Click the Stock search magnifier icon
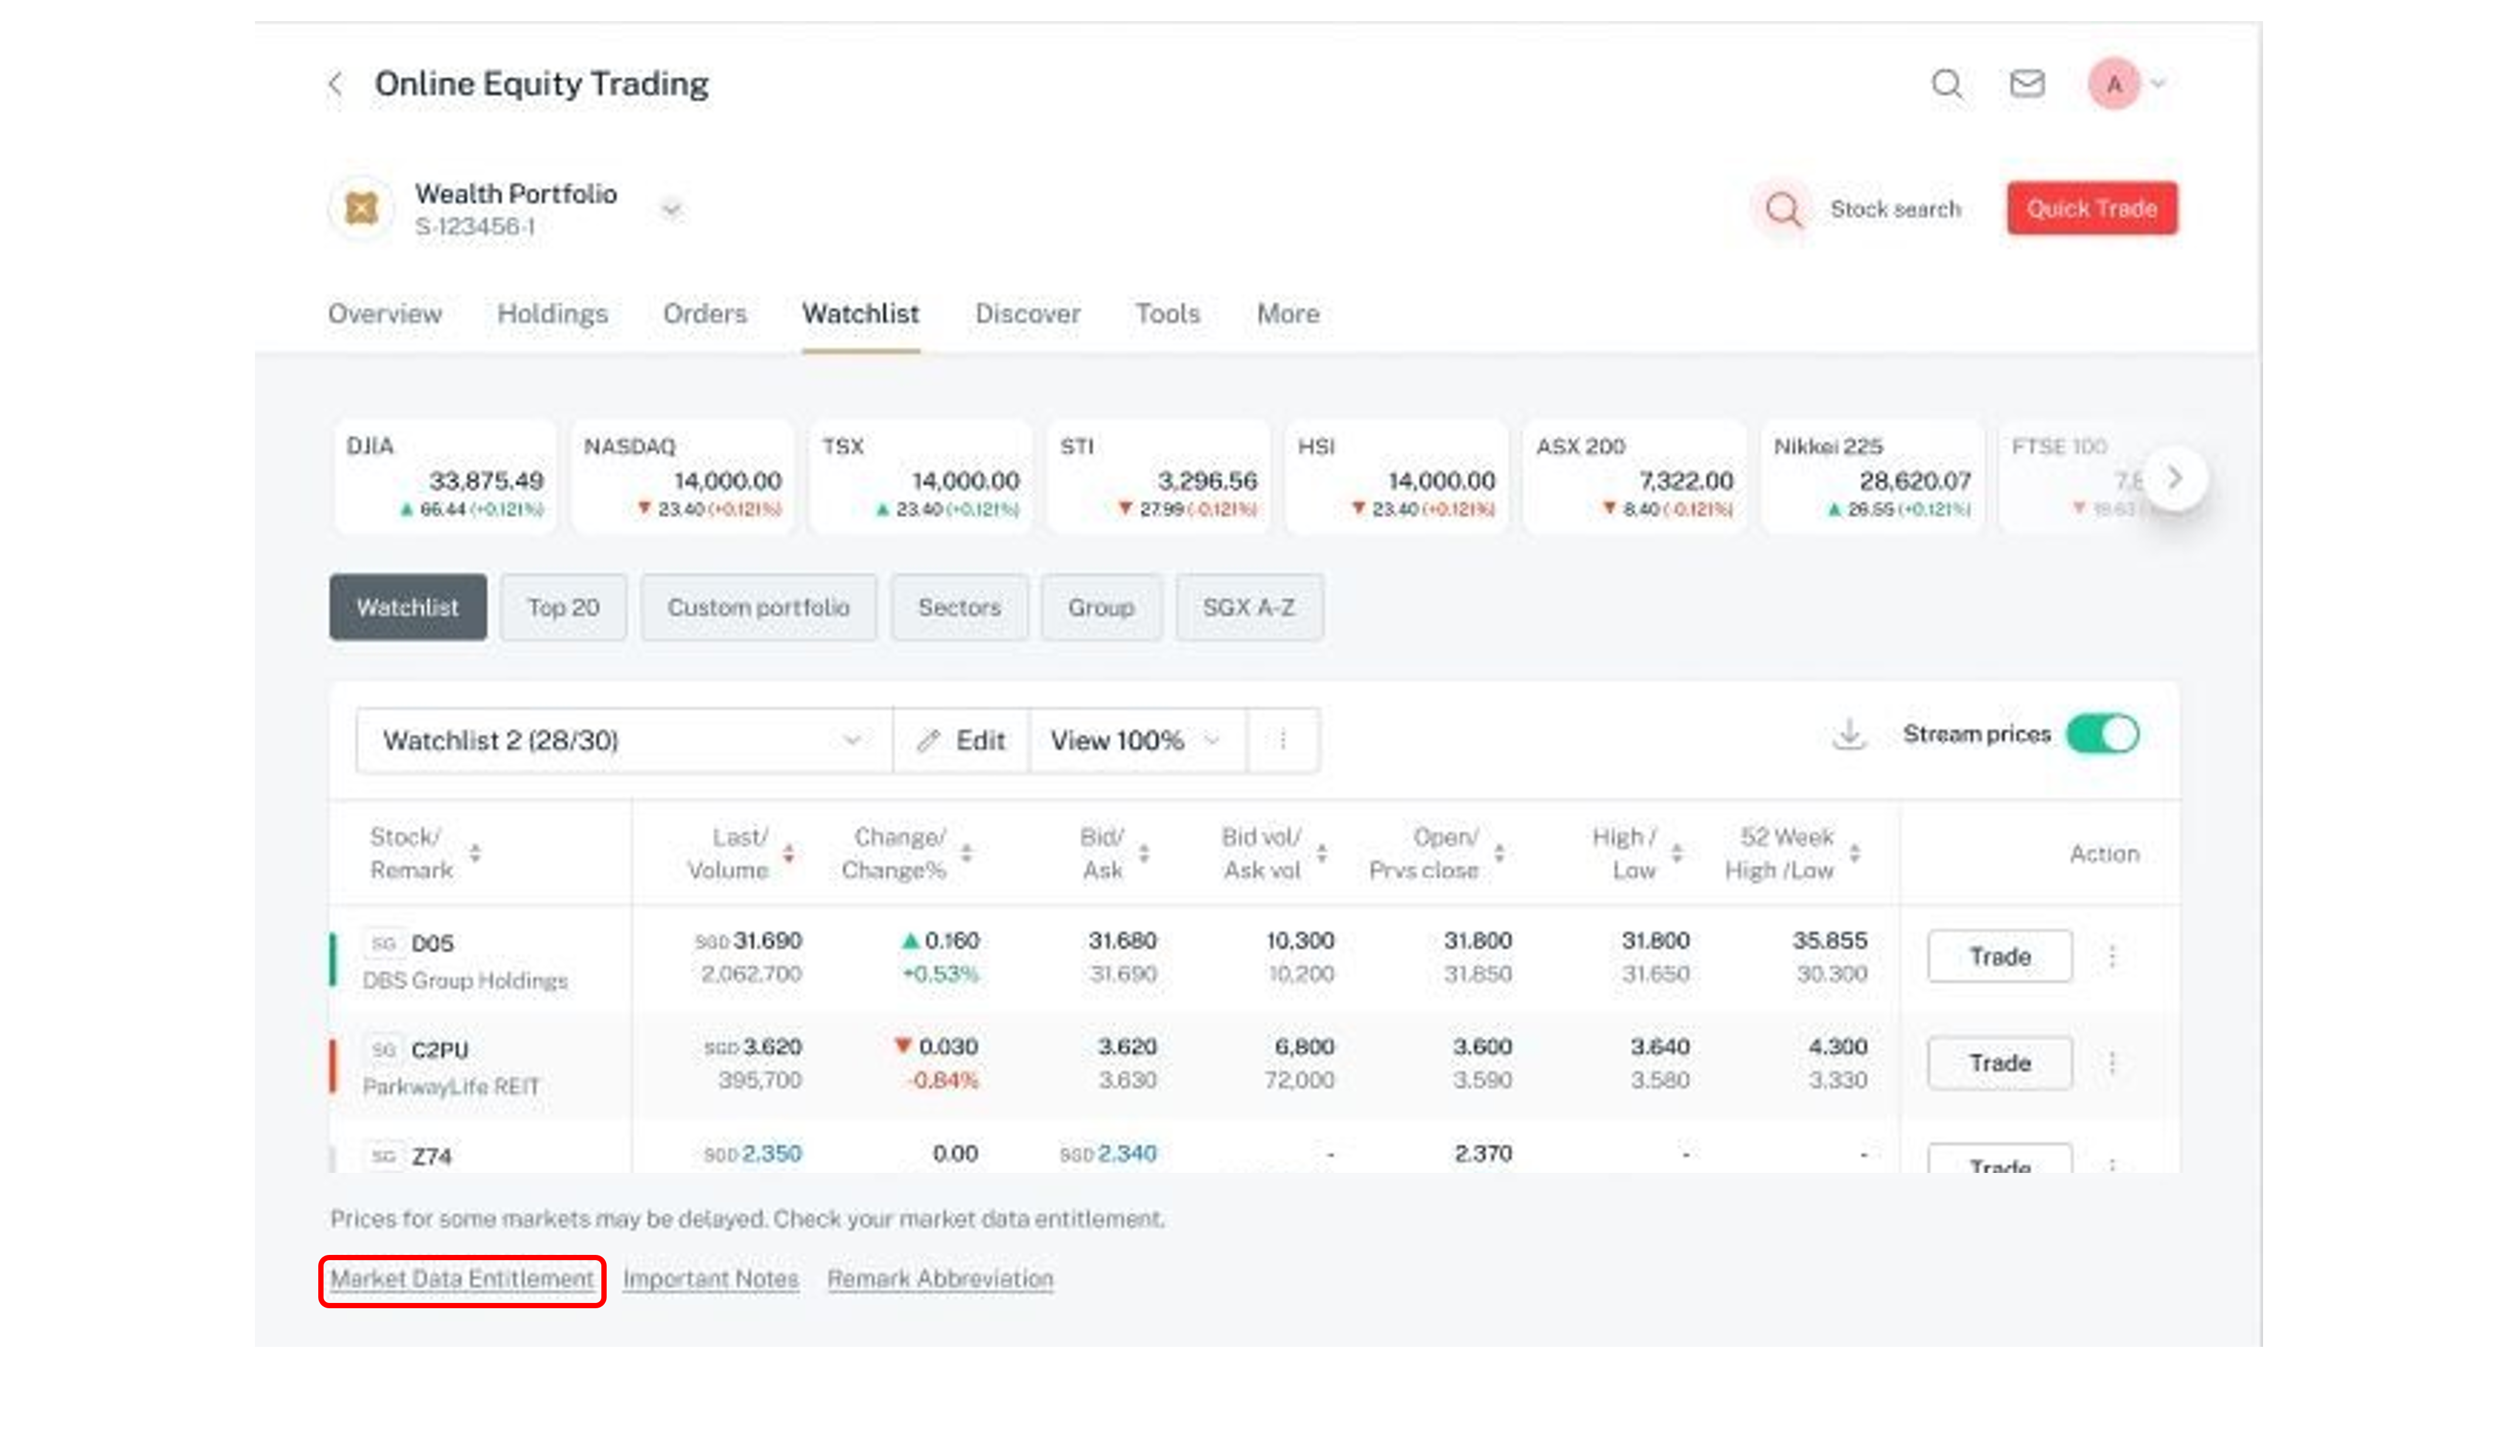 click(x=1783, y=209)
